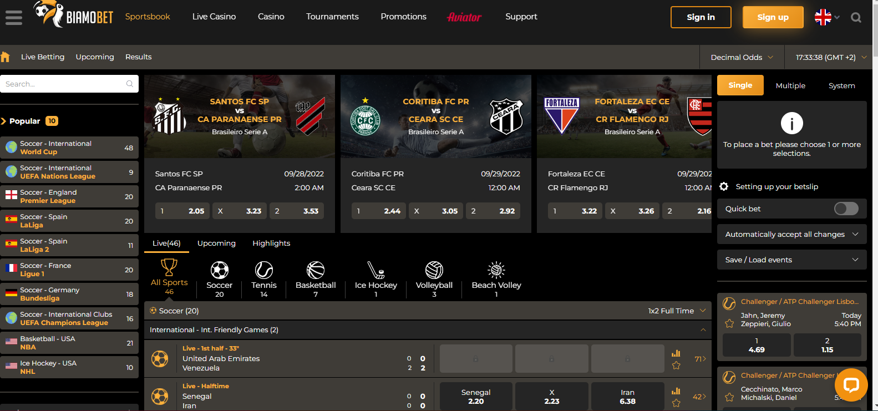Open the Santos vs Paranaense banner
Image resolution: width=878 pixels, height=411 pixels.
tap(240, 116)
